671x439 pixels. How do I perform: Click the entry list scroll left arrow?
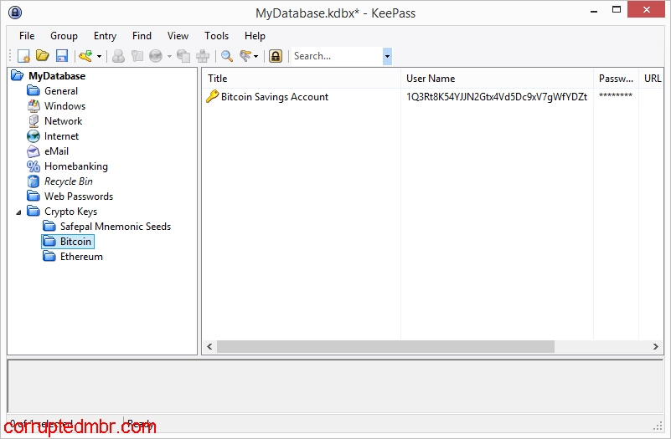point(209,347)
